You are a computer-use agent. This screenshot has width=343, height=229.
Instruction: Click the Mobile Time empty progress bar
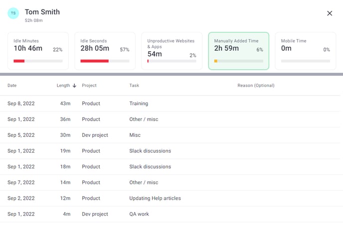pos(306,61)
